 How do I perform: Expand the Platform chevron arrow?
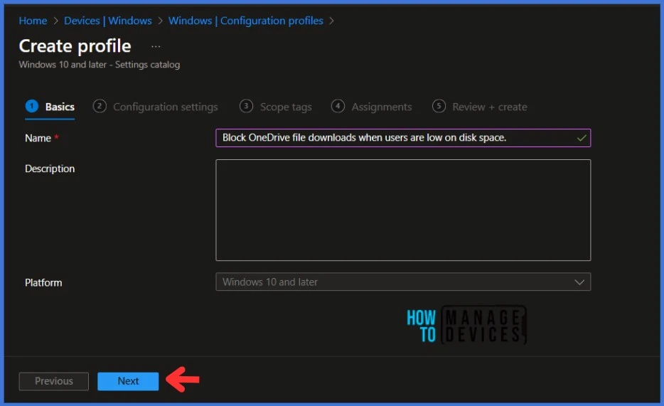coord(579,282)
